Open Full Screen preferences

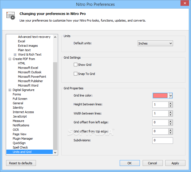click(x=20, y=99)
